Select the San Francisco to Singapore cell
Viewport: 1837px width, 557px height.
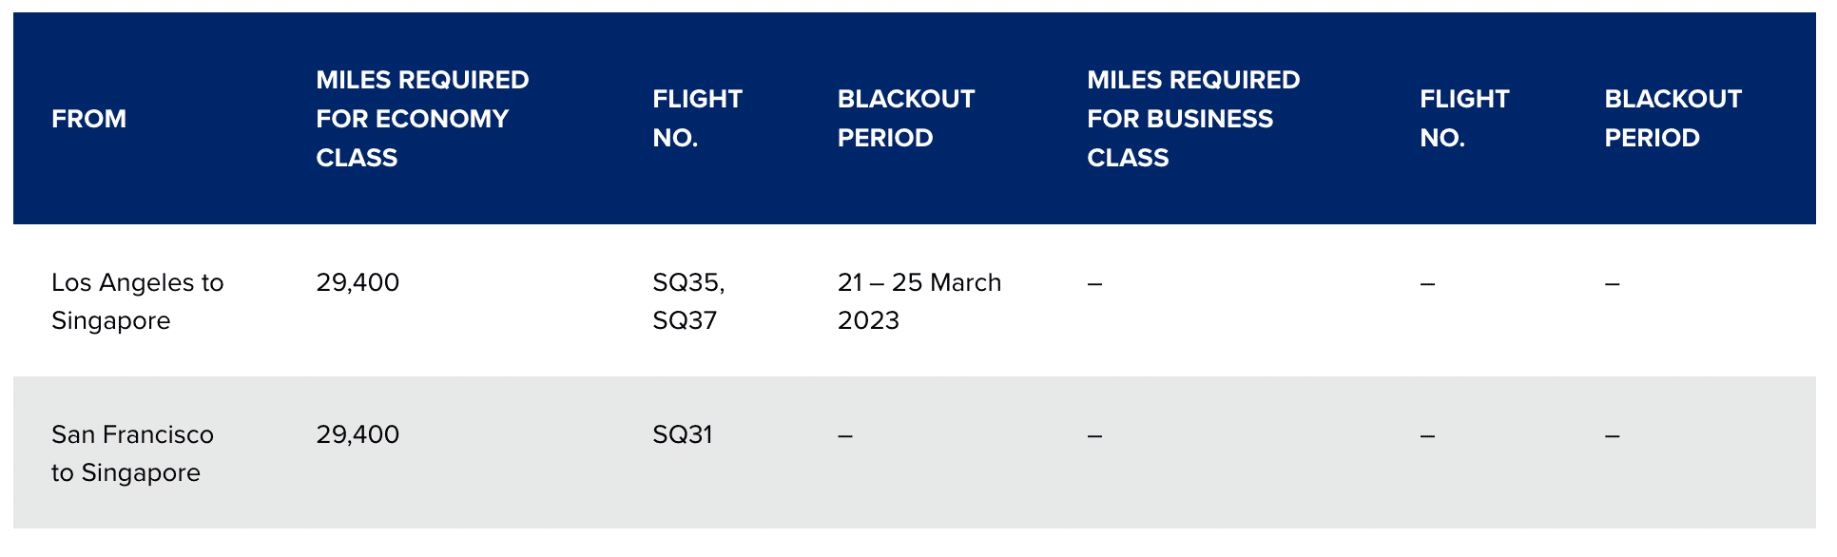pyautogui.click(x=132, y=453)
